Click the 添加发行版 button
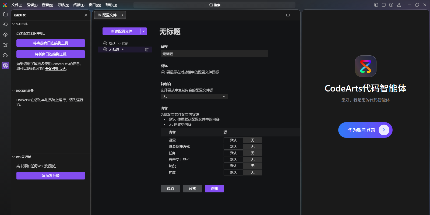The width and height of the screenshot is (430, 215). pos(51,176)
